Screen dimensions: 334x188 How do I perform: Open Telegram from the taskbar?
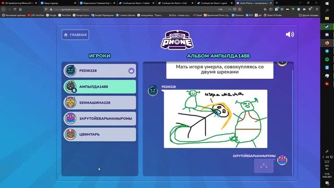coord(327,51)
